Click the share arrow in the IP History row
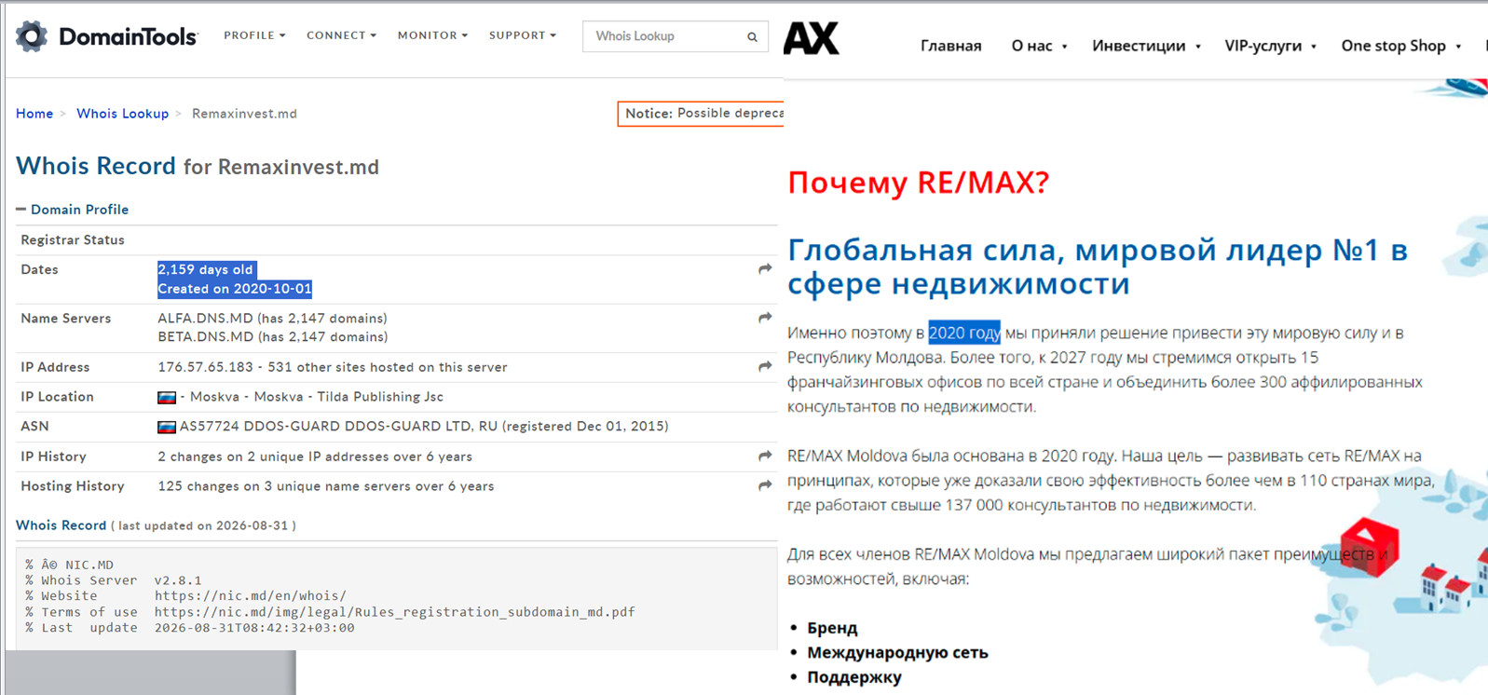 click(x=765, y=457)
